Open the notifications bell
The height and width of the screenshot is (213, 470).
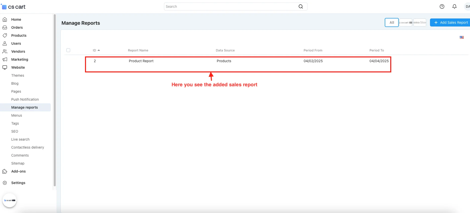pos(454,6)
